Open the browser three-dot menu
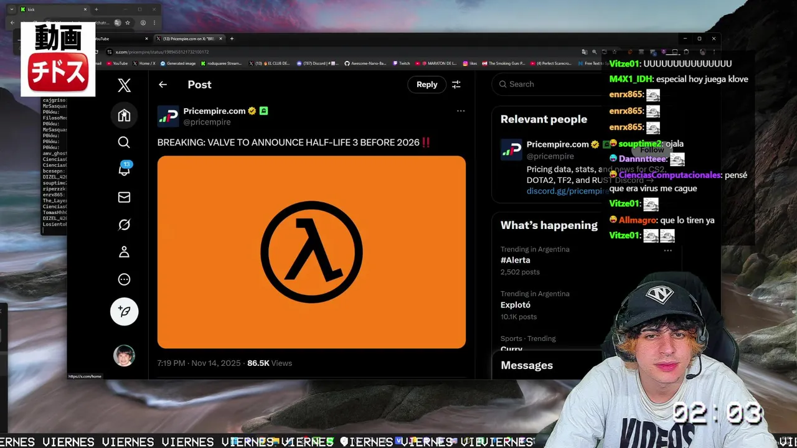Screen dimensions: 797x448 (x=714, y=52)
